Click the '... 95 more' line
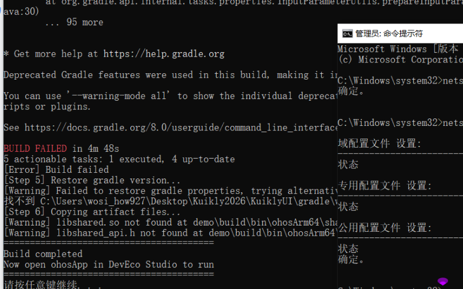 (74, 22)
